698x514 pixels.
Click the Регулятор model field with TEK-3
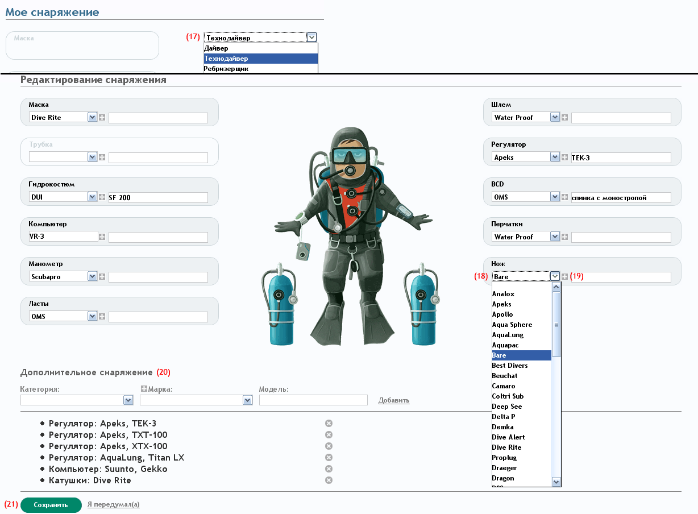coord(621,157)
